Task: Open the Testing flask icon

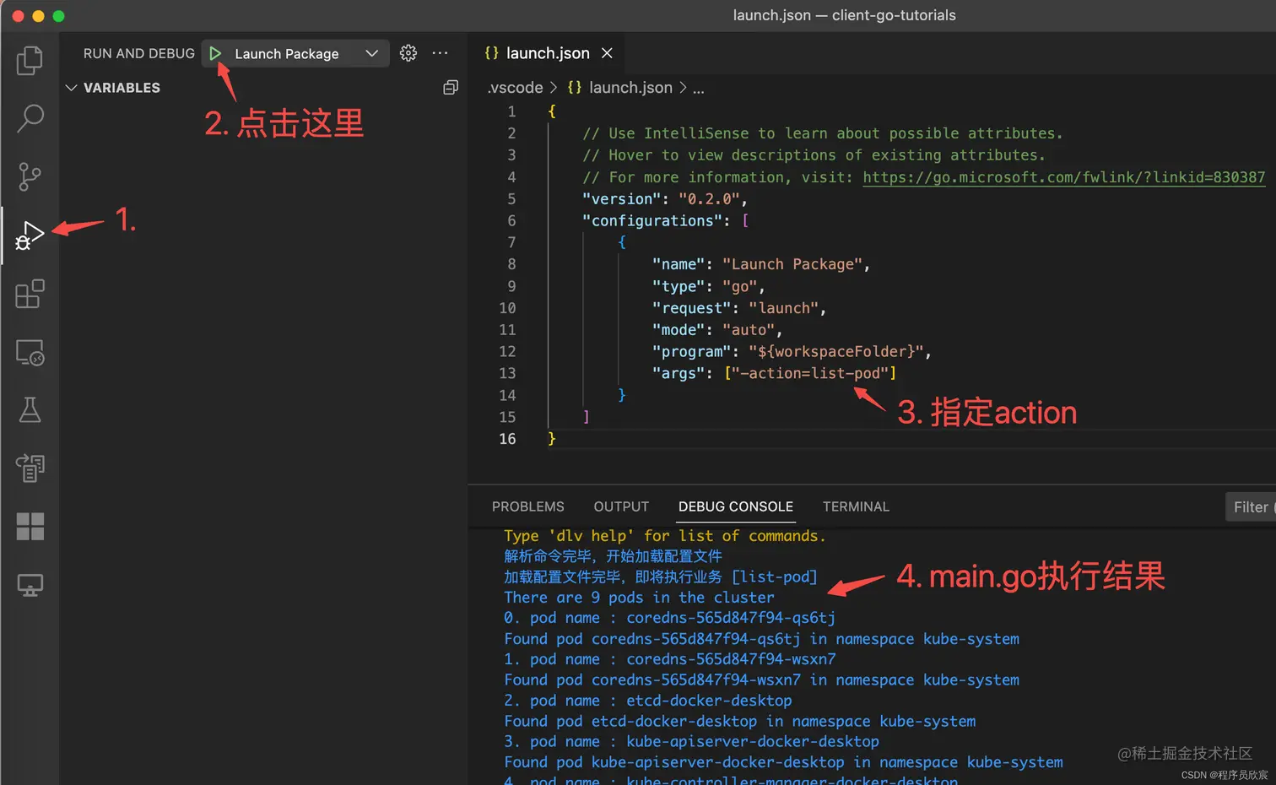Action: coord(30,410)
